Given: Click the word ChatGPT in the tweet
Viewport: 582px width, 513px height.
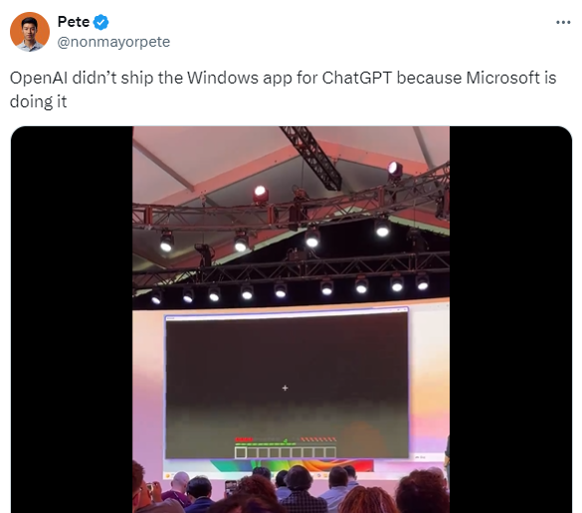Looking at the screenshot, I should click(357, 78).
